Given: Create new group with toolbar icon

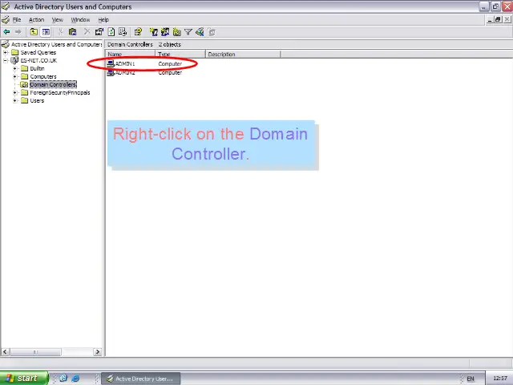Looking at the screenshot, I should point(165,32).
